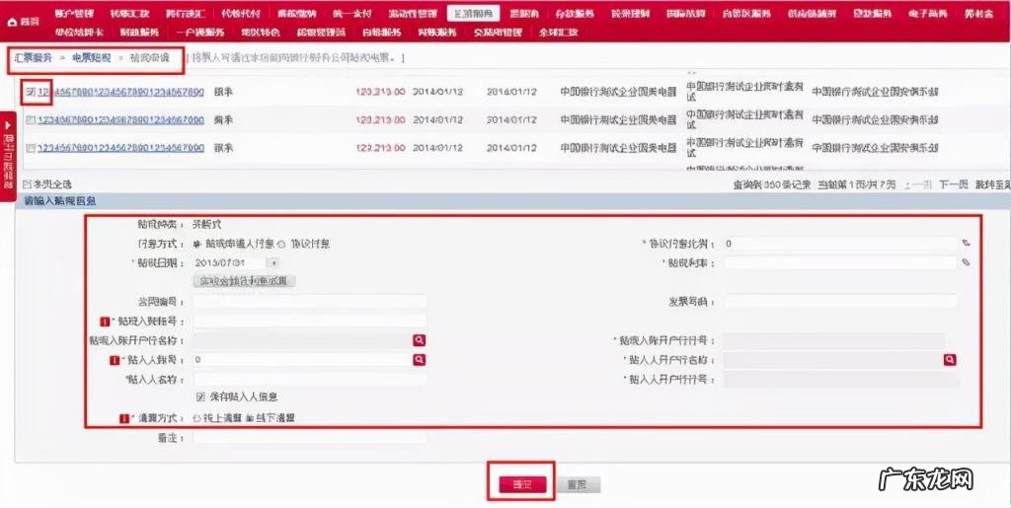Choose 线下清算 settlement method
This screenshot has width=1011, height=508.
click(250, 418)
